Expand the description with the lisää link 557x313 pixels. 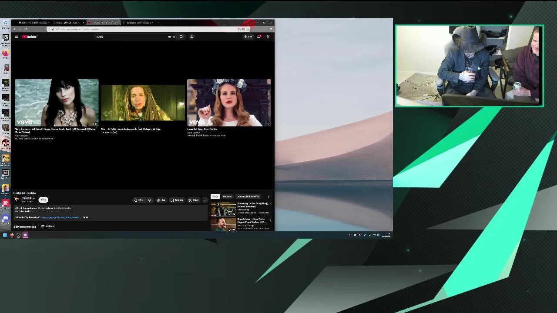coord(85,217)
